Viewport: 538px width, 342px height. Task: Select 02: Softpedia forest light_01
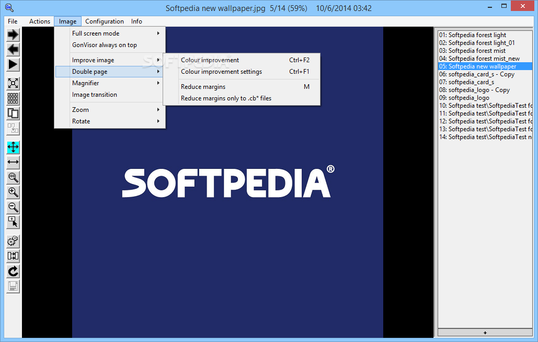coord(485,43)
